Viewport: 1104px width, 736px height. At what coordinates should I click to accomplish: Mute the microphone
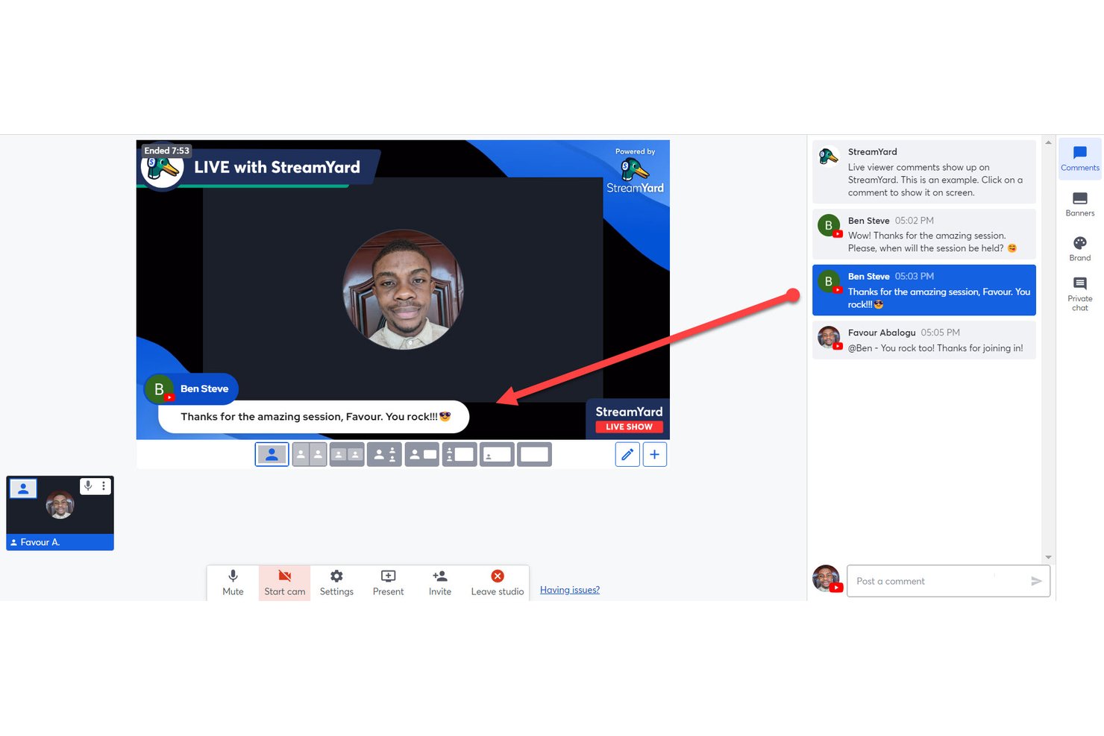233,582
